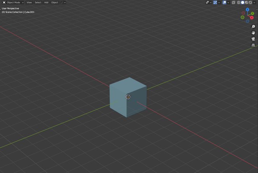Click the zoom magnifier viewport button
The image size is (258, 173).
(253, 26)
